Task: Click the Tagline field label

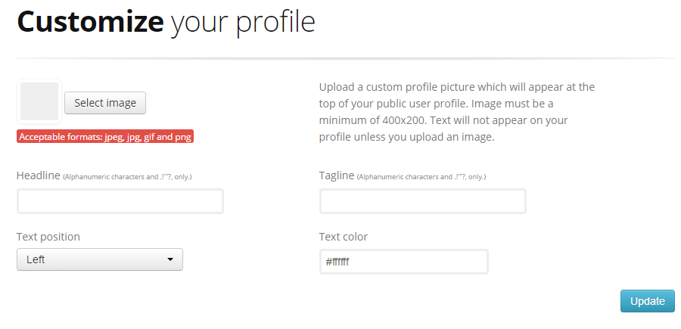Action: (337, 175)
